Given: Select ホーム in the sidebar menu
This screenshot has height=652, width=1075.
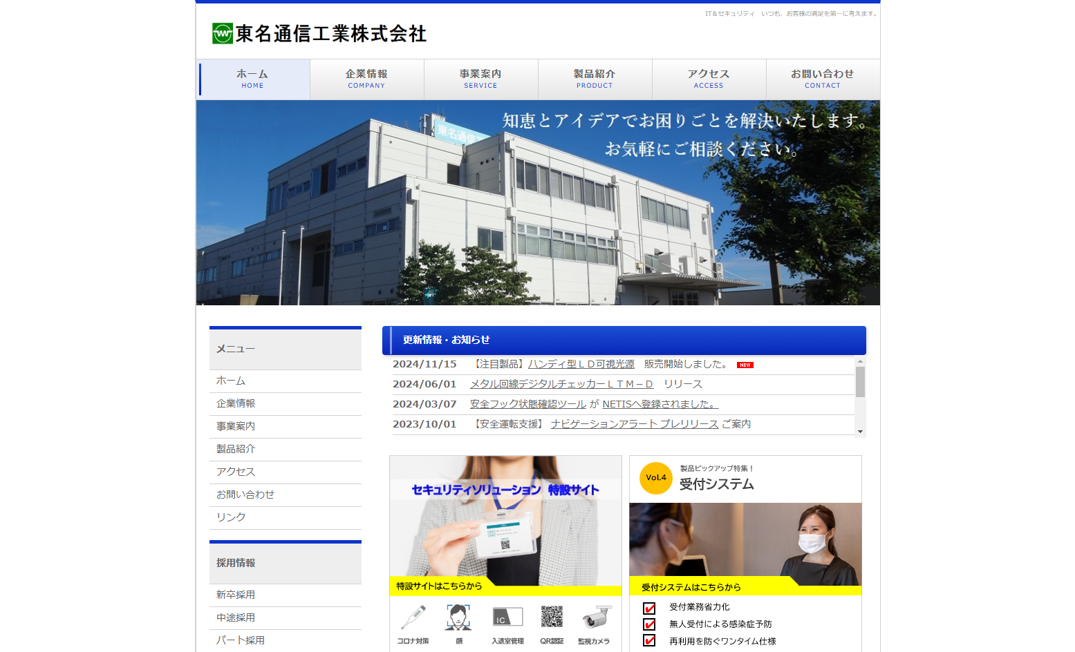Looking at the screenshot, I should (x=286, y=381).
